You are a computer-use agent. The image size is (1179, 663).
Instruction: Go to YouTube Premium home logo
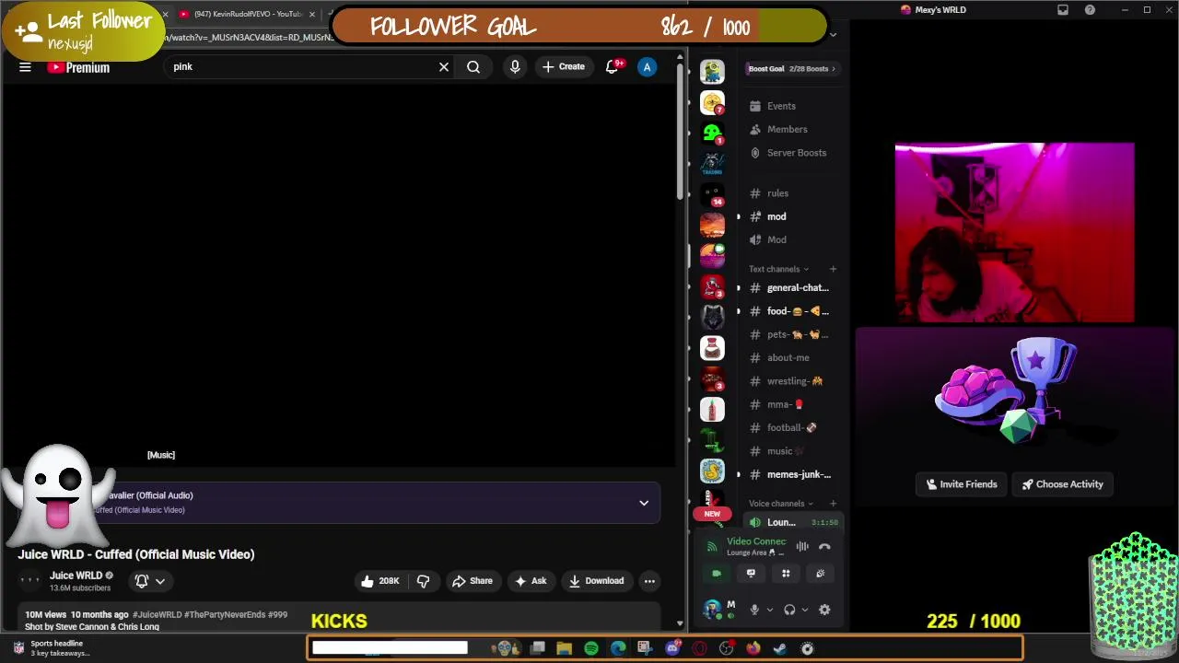pyautogui.click(x=78, y=67)
